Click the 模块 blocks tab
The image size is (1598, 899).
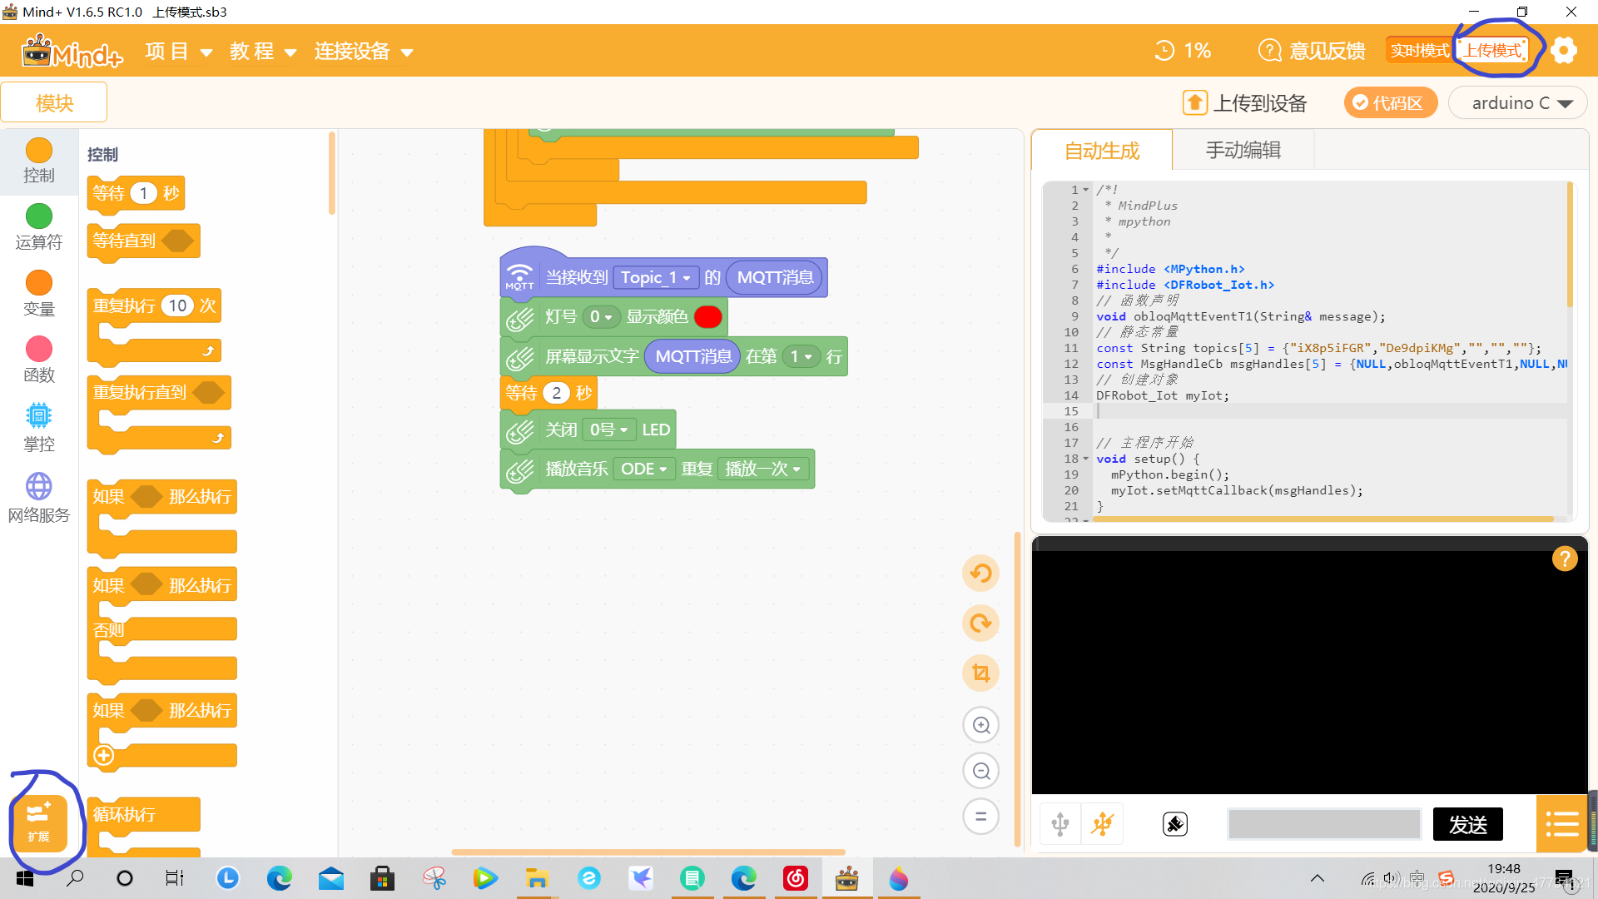pos(54,102)
